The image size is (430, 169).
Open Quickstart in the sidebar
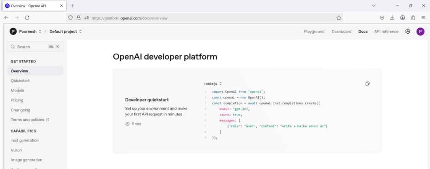(20, 81)
